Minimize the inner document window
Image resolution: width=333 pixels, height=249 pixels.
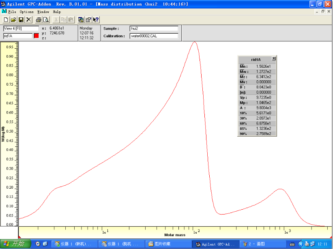pyautogui.click(x=317, y=11)
